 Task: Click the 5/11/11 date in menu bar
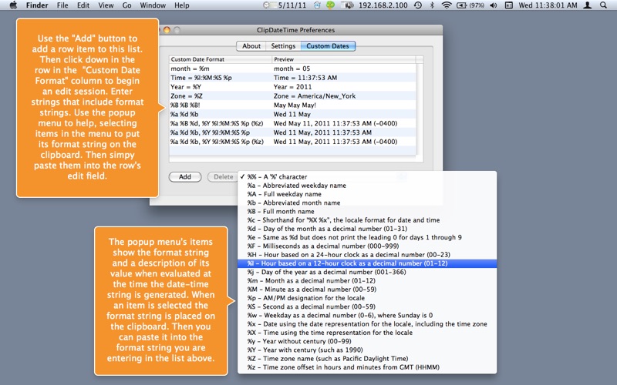tap(292, 5)
